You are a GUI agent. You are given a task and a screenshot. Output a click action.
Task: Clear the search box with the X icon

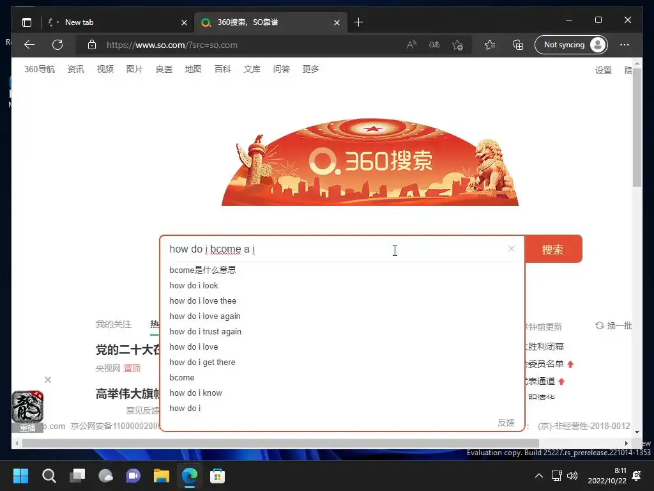(512, 249)
